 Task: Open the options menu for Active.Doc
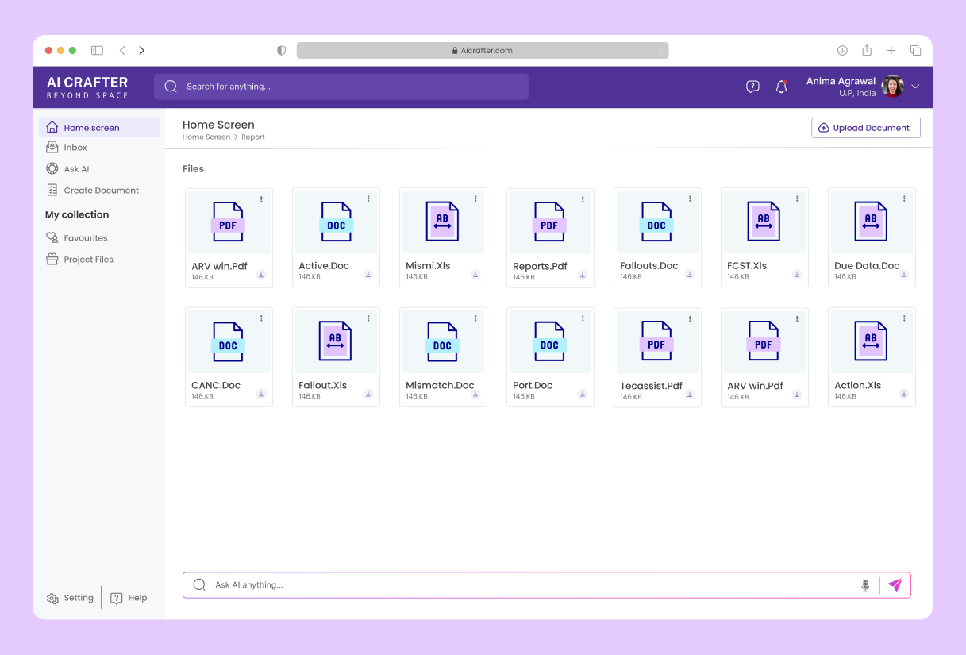(x=368, y=198)
